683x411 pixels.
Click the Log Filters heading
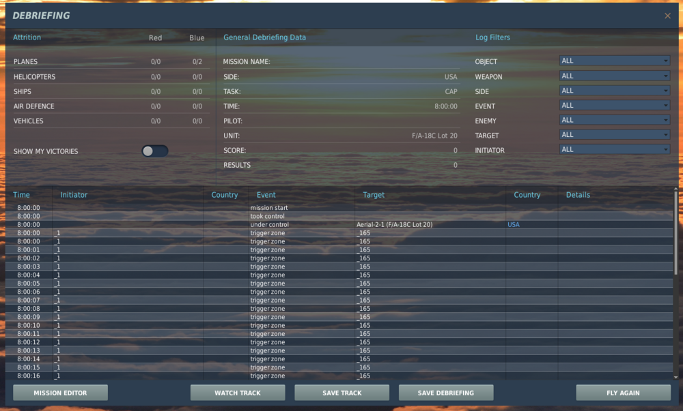click(492, 37)
